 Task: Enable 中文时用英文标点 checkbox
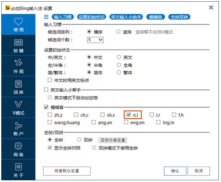(x=50, y=80)
